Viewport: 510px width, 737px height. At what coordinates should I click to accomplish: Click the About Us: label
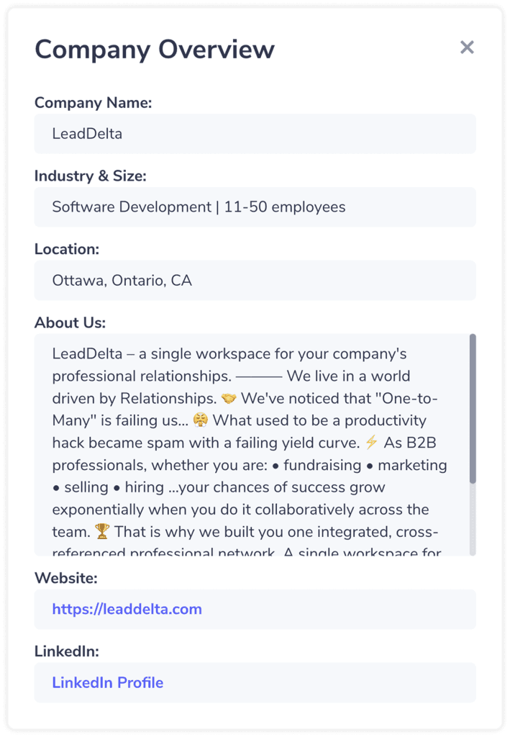click(x=70, y=322)
